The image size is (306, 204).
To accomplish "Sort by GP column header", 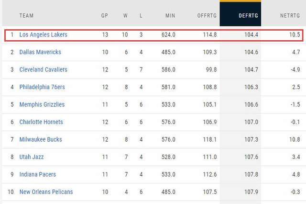I will [104, 16].
